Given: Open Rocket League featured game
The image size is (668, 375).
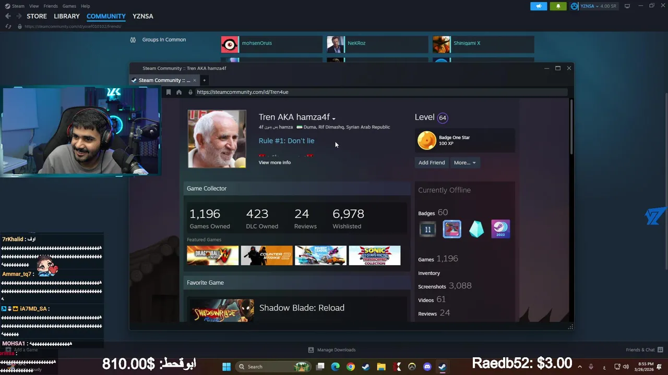Looking at the screenshot, I should point(320,256).
